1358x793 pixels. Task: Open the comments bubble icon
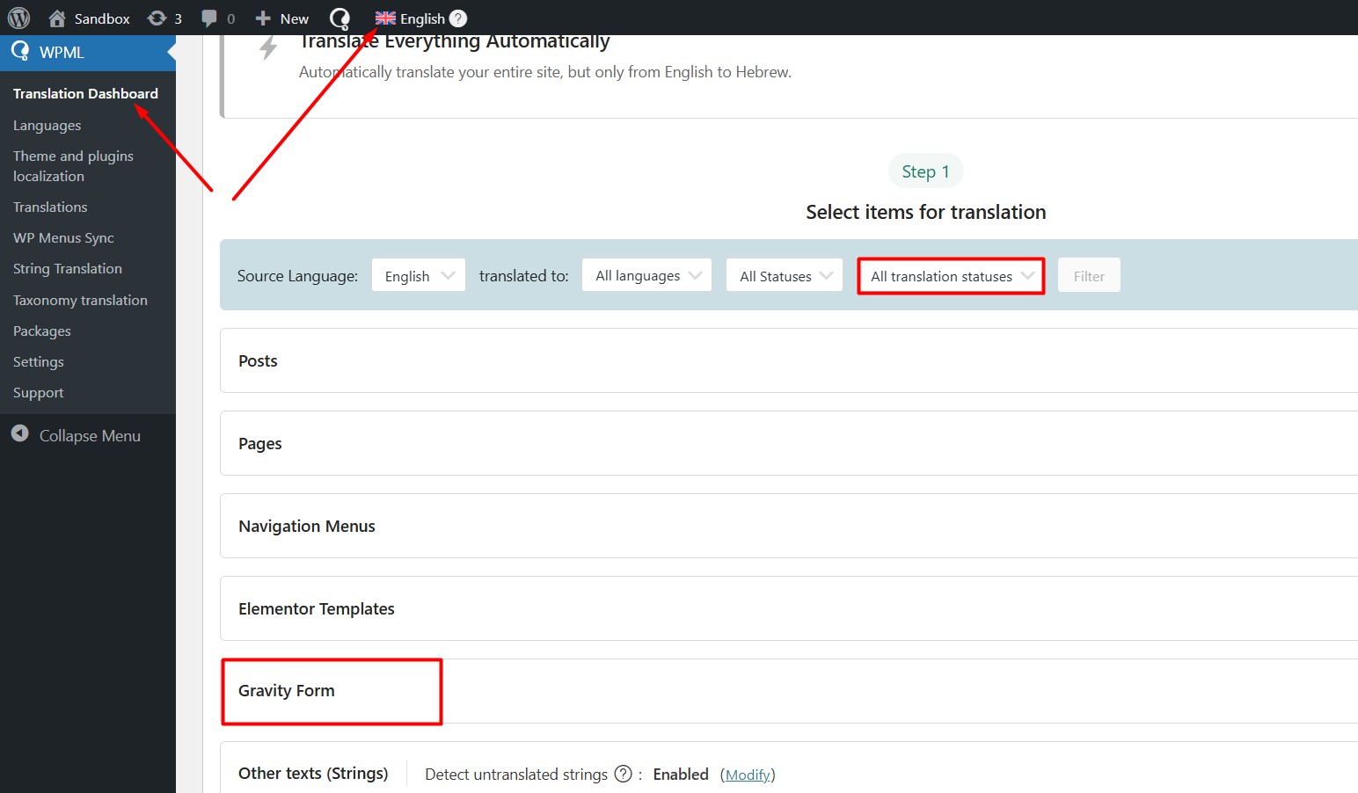tap(209, 18)
